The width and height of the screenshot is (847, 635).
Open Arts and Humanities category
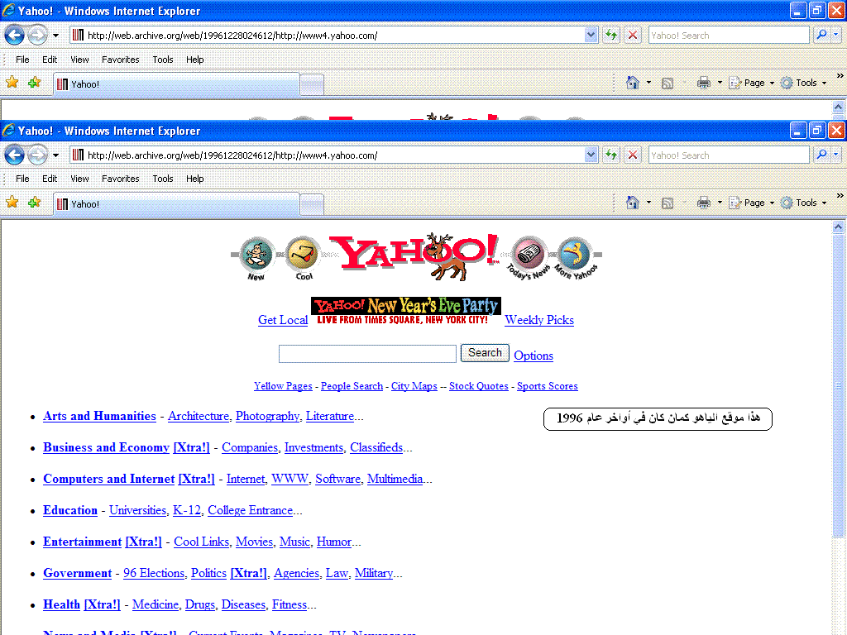pos(99,417)
